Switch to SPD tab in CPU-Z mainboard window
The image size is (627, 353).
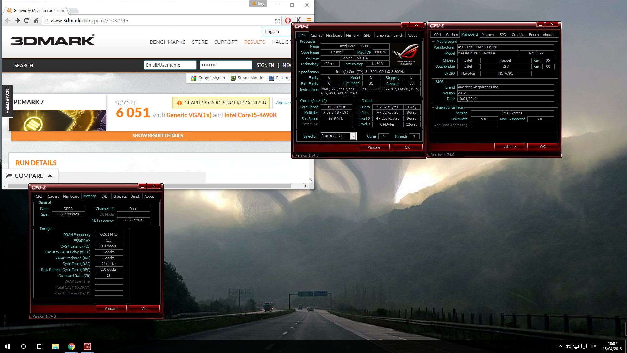pos(503,35)
